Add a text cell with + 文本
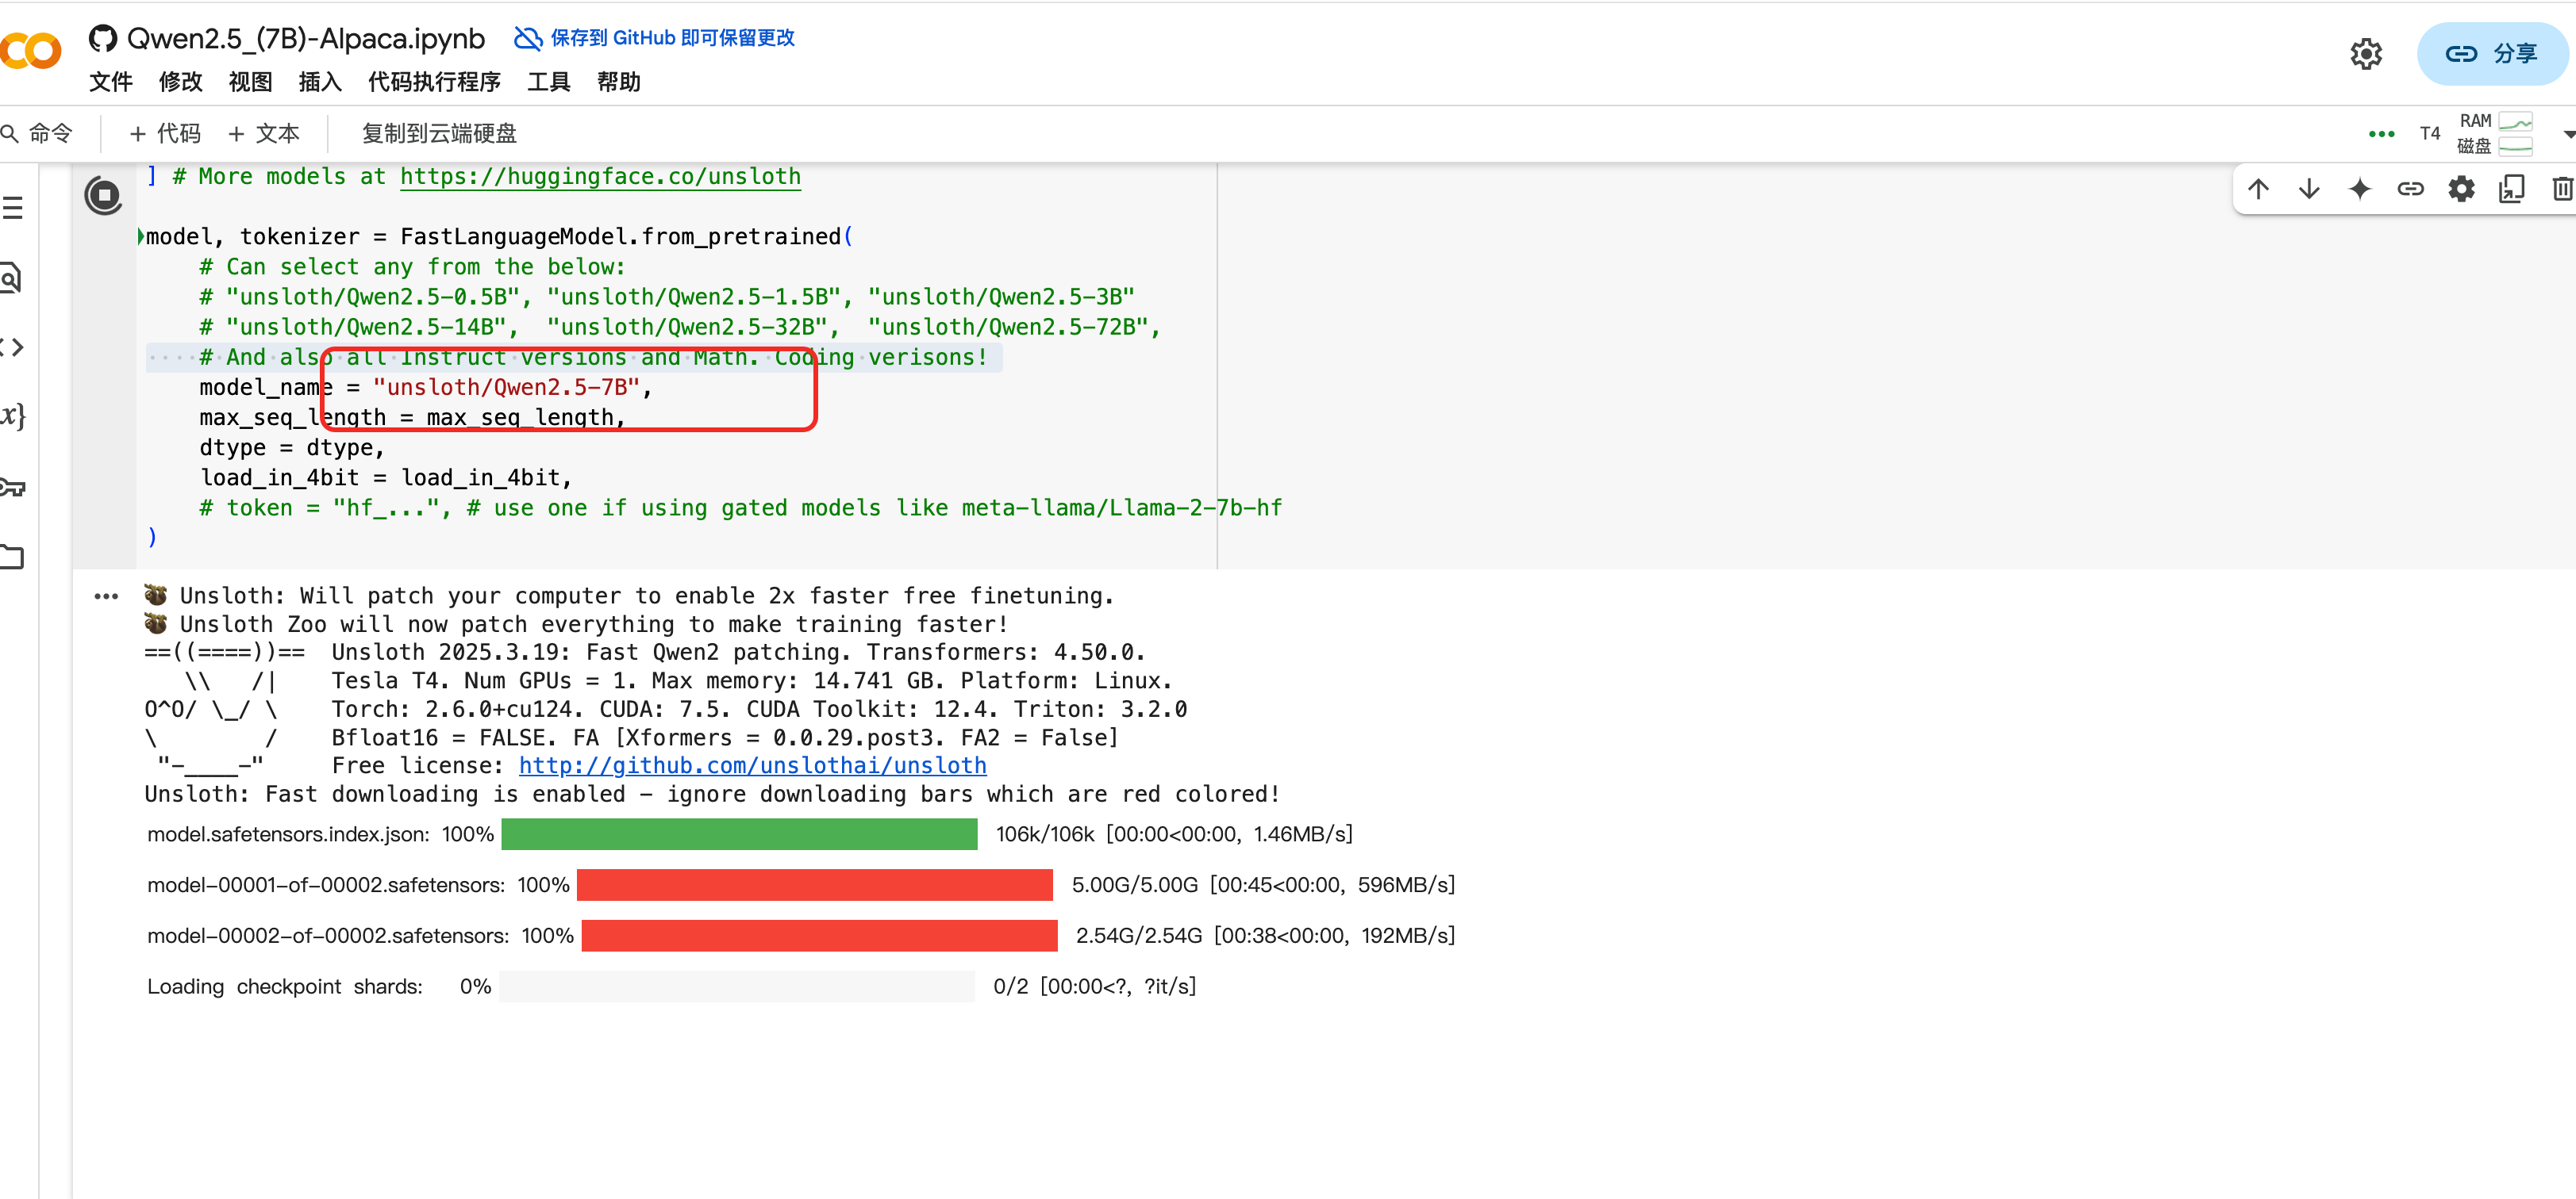The width and height of the screenshot is (2576, 1199). coord(264,133)
